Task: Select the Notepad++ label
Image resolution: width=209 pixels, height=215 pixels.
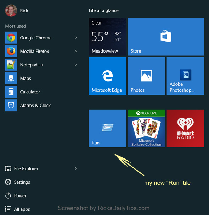Action: [32, 65]
